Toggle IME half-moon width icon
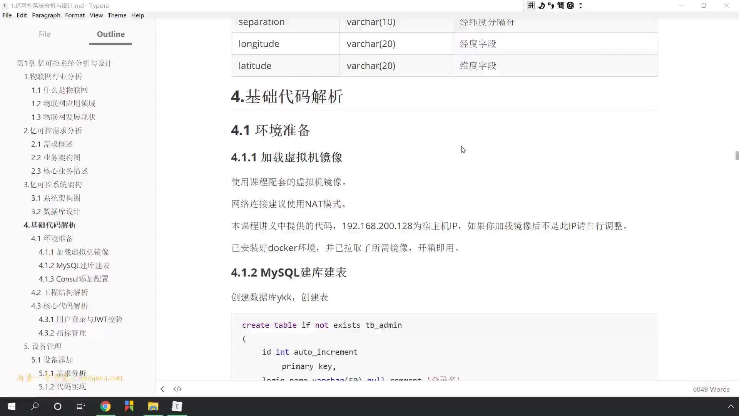The width and height of the screenshot is (739, 416). (542, 5)
